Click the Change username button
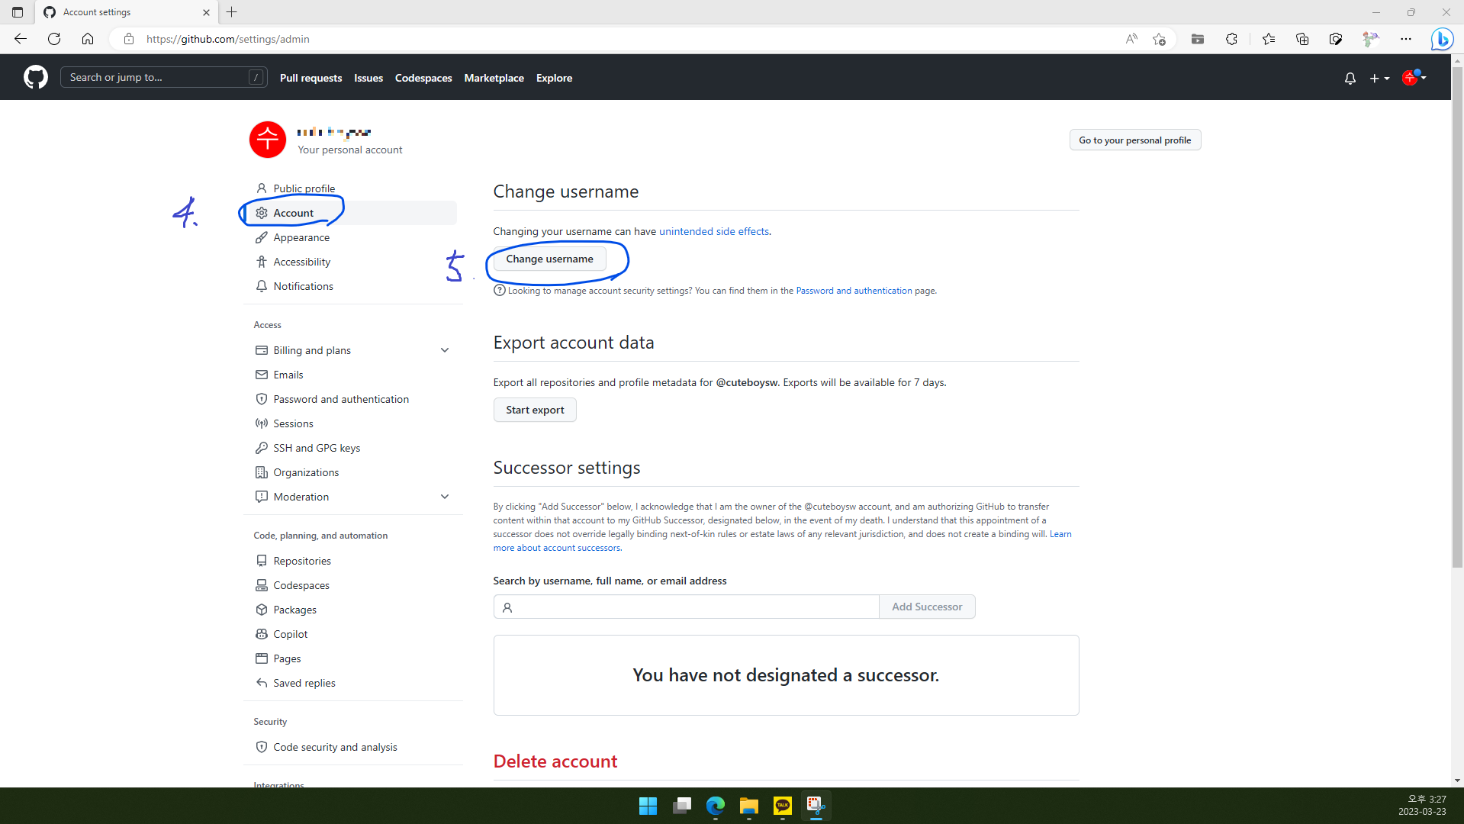This screenshot has width=1464, height=824. point(549,259)
